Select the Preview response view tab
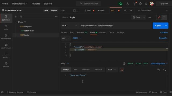The height and width of the screenshot is (96, 172). tap(86, 70)
